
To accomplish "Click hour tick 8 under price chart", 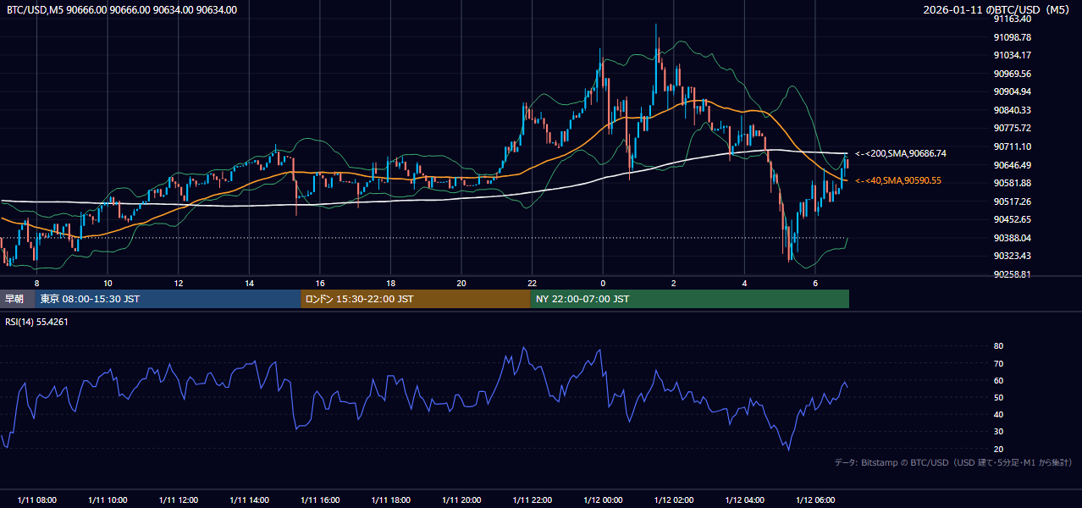I will point(37,283).
